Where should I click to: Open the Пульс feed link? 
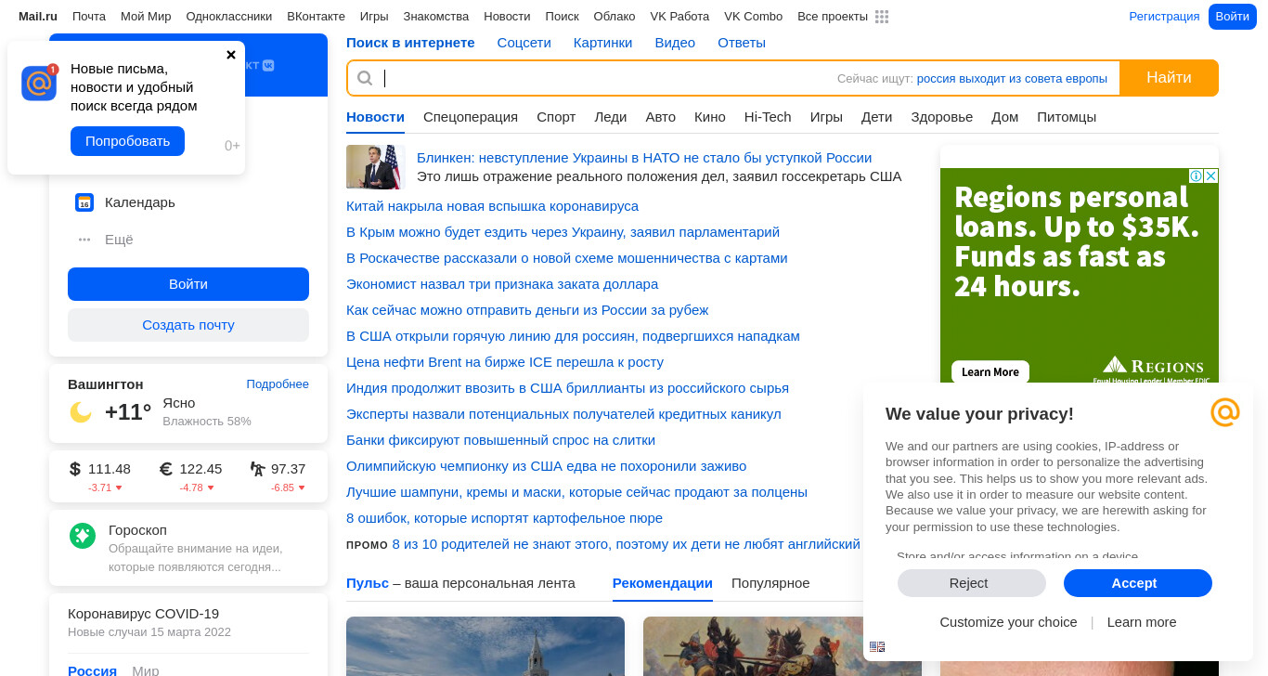coord(368,583)
